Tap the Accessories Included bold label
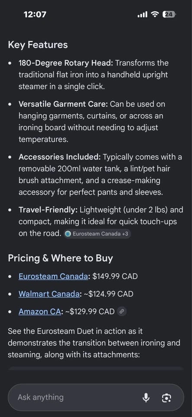 coord(60,157)
